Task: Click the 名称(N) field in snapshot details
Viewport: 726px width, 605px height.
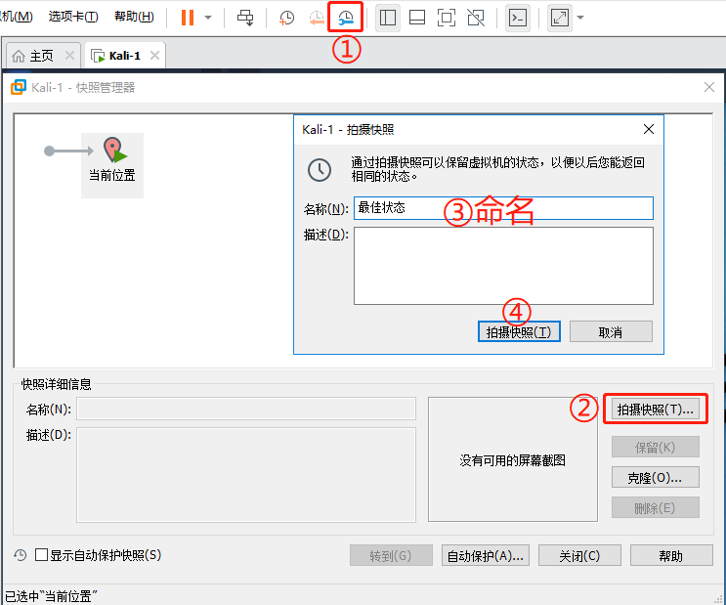Action: click(x=246, y=410)
